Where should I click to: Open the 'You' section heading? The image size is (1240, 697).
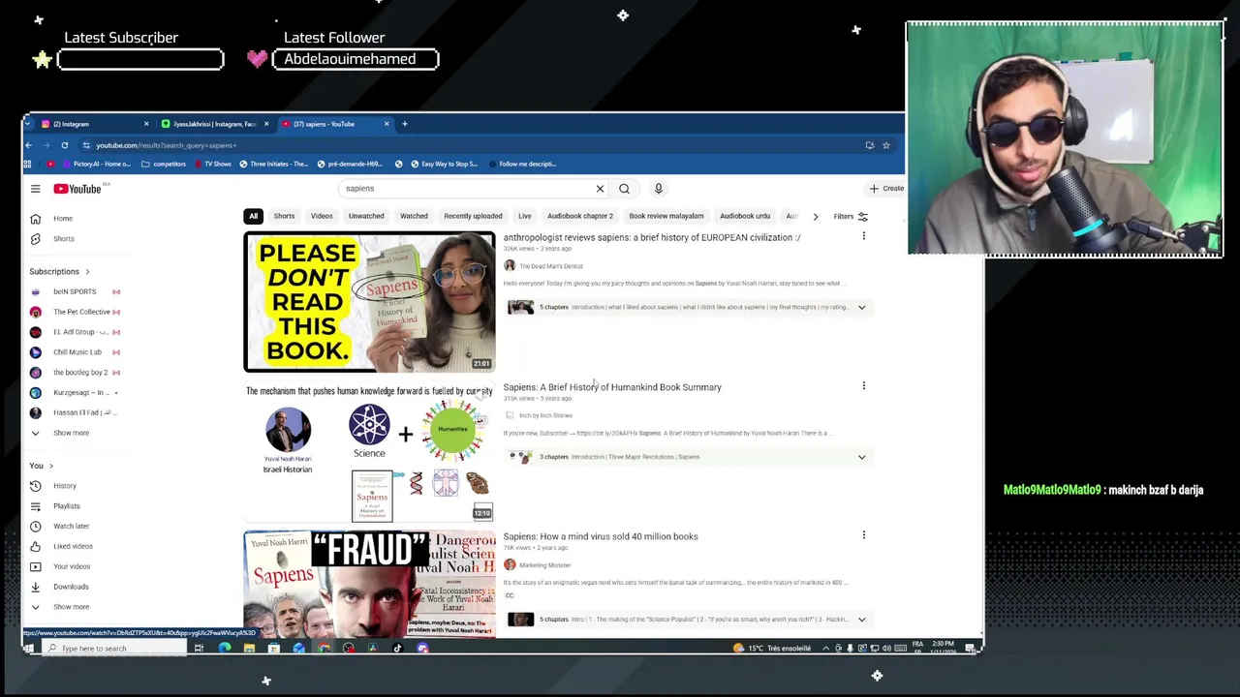pos(41,466)
